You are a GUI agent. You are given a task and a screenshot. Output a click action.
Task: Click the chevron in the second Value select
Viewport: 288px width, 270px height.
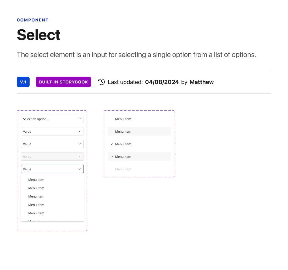tap(80, 131)
